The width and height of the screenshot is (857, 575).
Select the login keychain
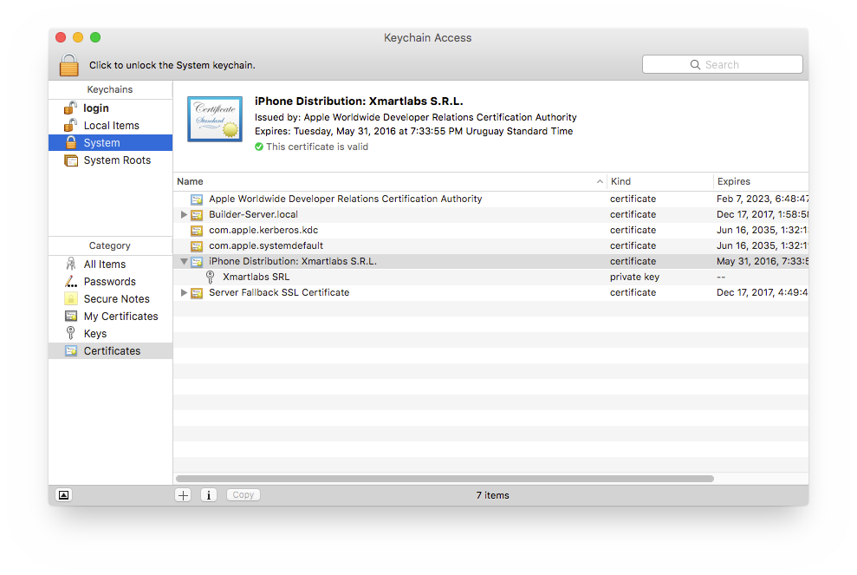[x=96, y=108]
